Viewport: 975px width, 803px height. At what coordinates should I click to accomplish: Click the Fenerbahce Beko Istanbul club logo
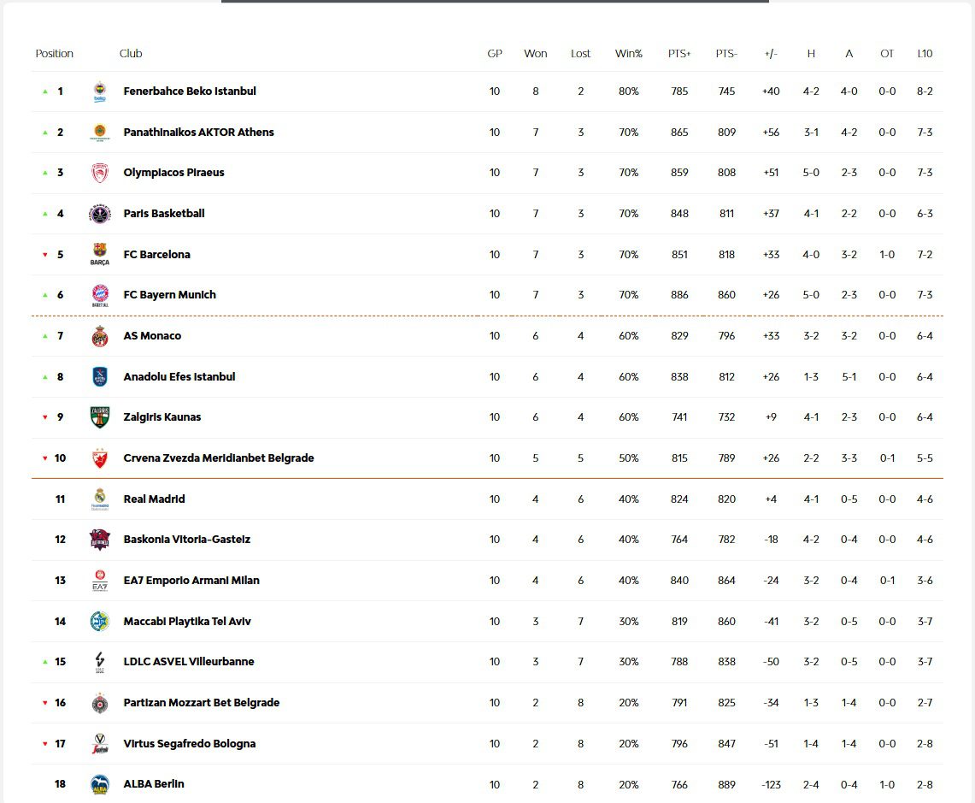click(x=100, y=92)
